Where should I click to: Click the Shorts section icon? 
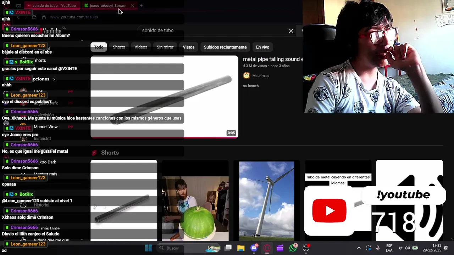(x=94, y=153)
